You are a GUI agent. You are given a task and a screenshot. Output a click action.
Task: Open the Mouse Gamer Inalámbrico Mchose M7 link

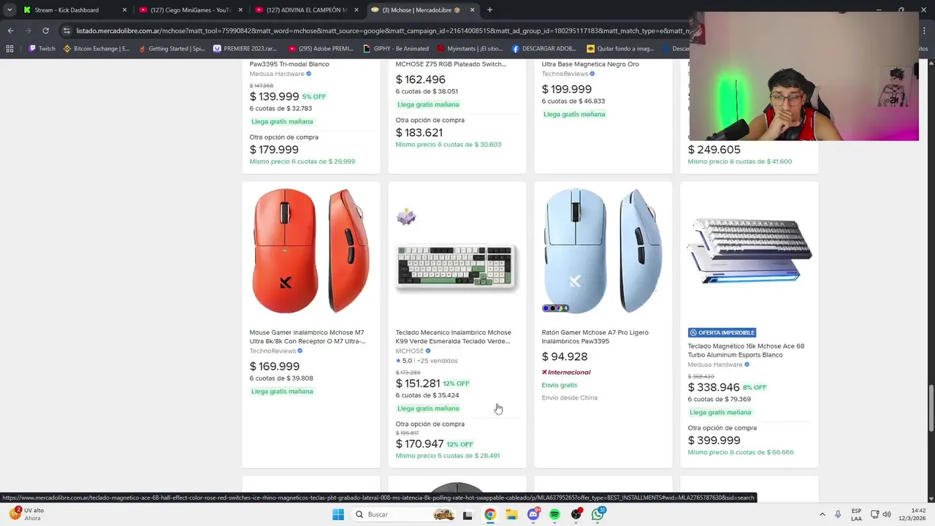pyautogui.click(x=308, y=337)
